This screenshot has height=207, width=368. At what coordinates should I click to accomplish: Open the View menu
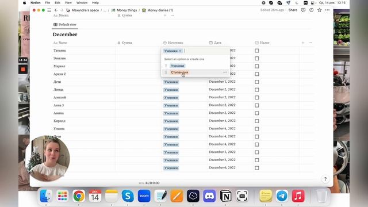tap(68, 2)
